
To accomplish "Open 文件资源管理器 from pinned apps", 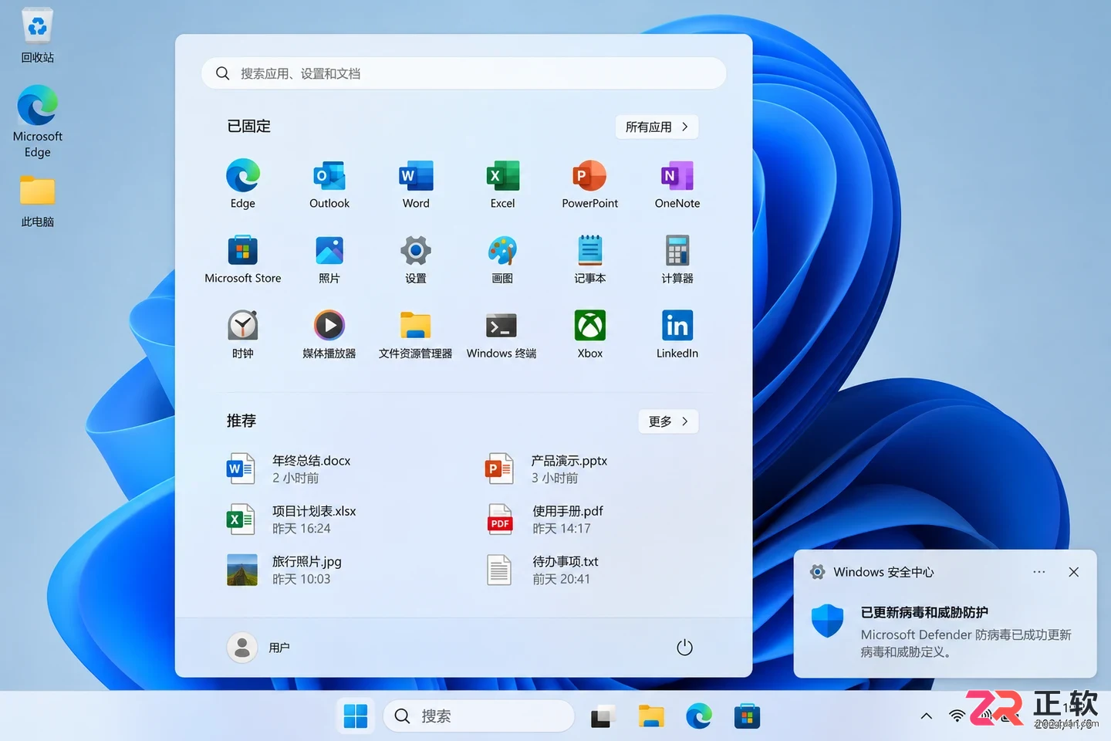I will click(416, 333).
